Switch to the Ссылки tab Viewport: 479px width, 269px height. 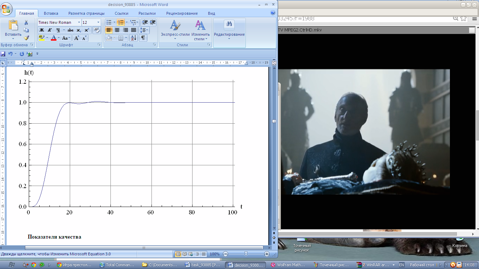121,13
